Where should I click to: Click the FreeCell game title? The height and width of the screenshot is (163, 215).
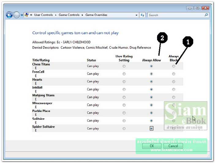tap(38, 72)
